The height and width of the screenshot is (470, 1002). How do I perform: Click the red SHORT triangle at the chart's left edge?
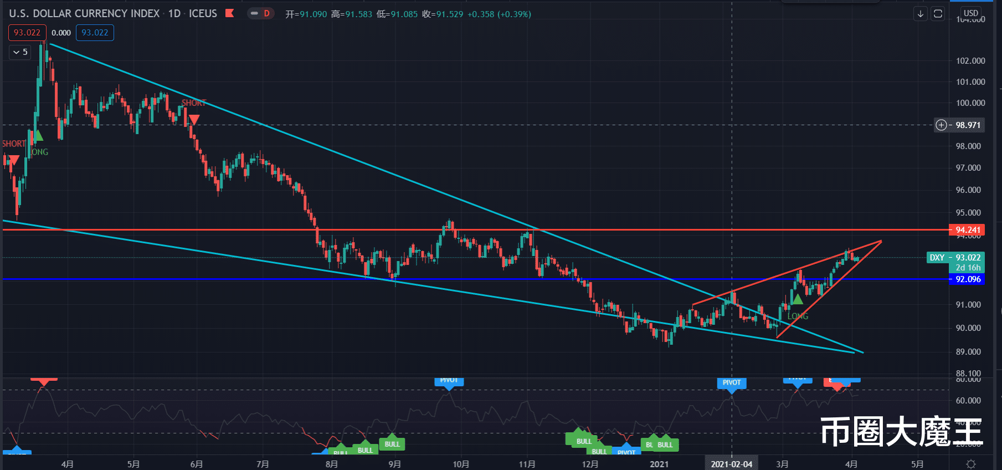[14, 160]
